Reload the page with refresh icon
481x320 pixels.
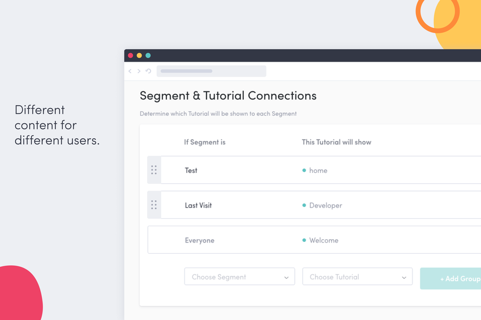(148, 71)
